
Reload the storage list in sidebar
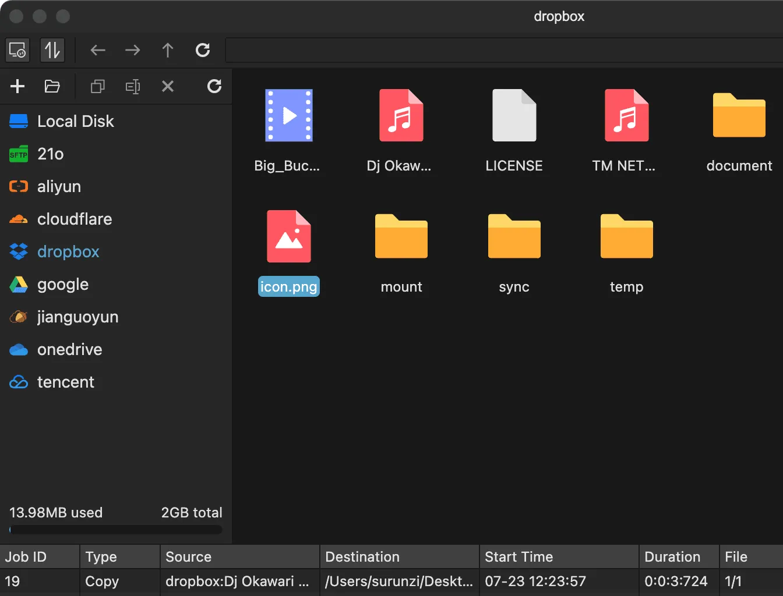pos(214,86)
